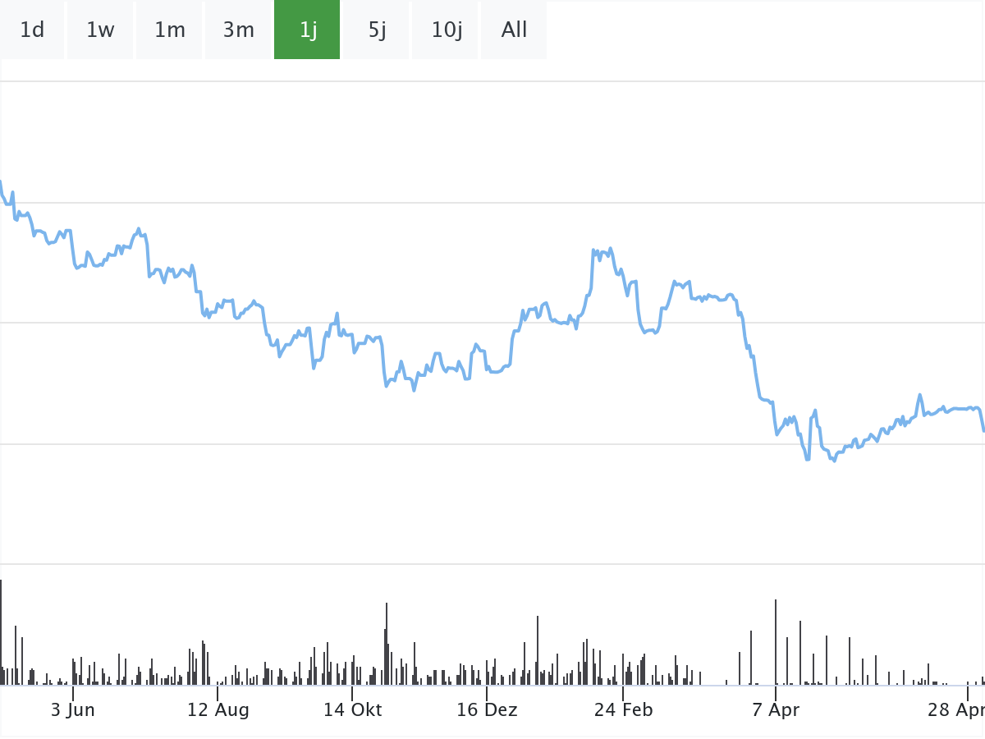
Task: Click the 12 Aug axis label
Action: [x=218, y=709]
